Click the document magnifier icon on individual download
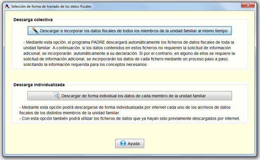 point(57,96)
